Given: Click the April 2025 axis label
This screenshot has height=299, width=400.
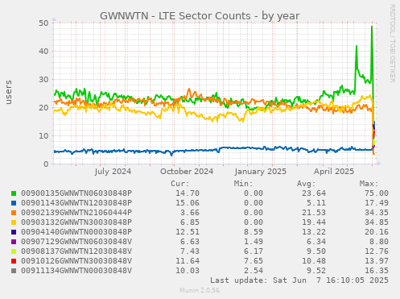Looking at the screenshot, I should (334, 172).
